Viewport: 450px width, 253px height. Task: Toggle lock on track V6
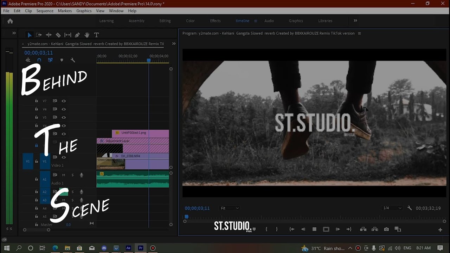pyautogui.click(x=36, y=109)
